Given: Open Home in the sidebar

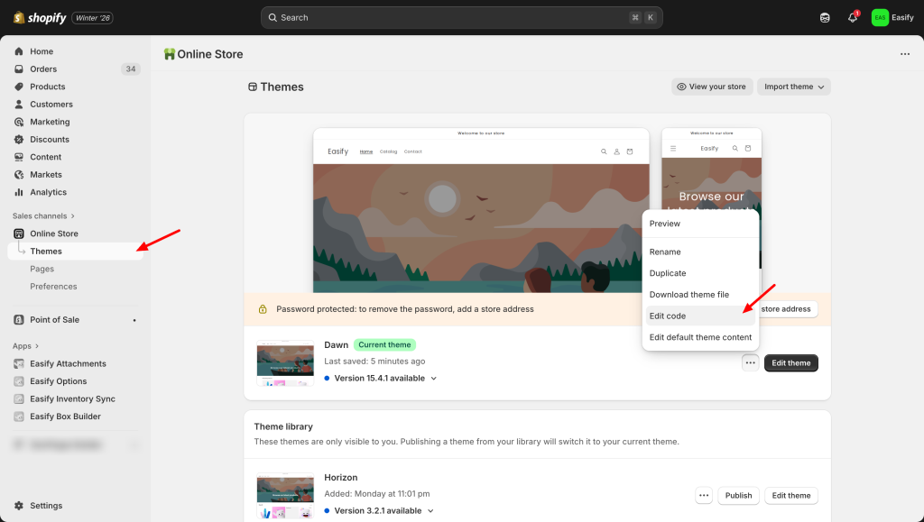Looking at the screenshot, I should point(42,51).
